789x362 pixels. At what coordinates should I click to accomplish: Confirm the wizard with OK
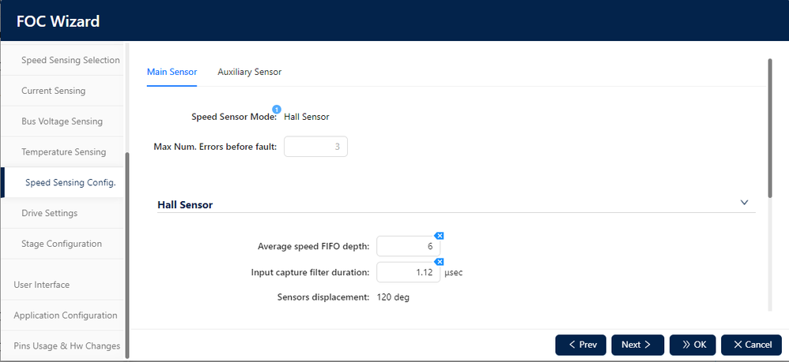pyautogui.click(x=693, y=345)
